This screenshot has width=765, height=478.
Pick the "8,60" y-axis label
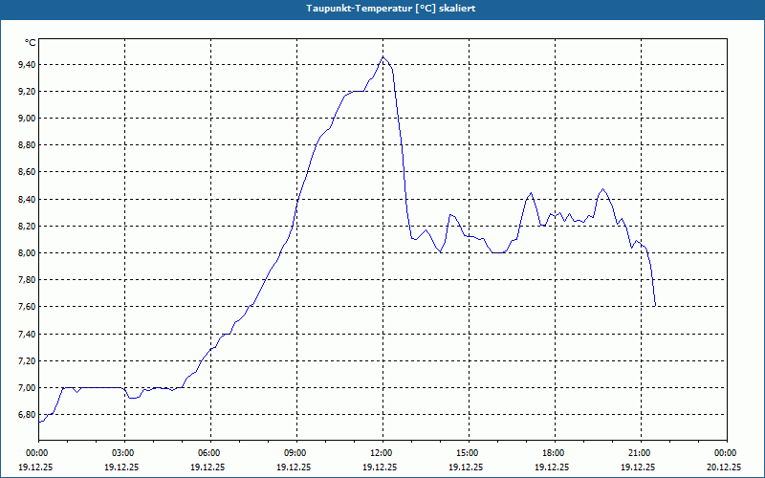28,172
